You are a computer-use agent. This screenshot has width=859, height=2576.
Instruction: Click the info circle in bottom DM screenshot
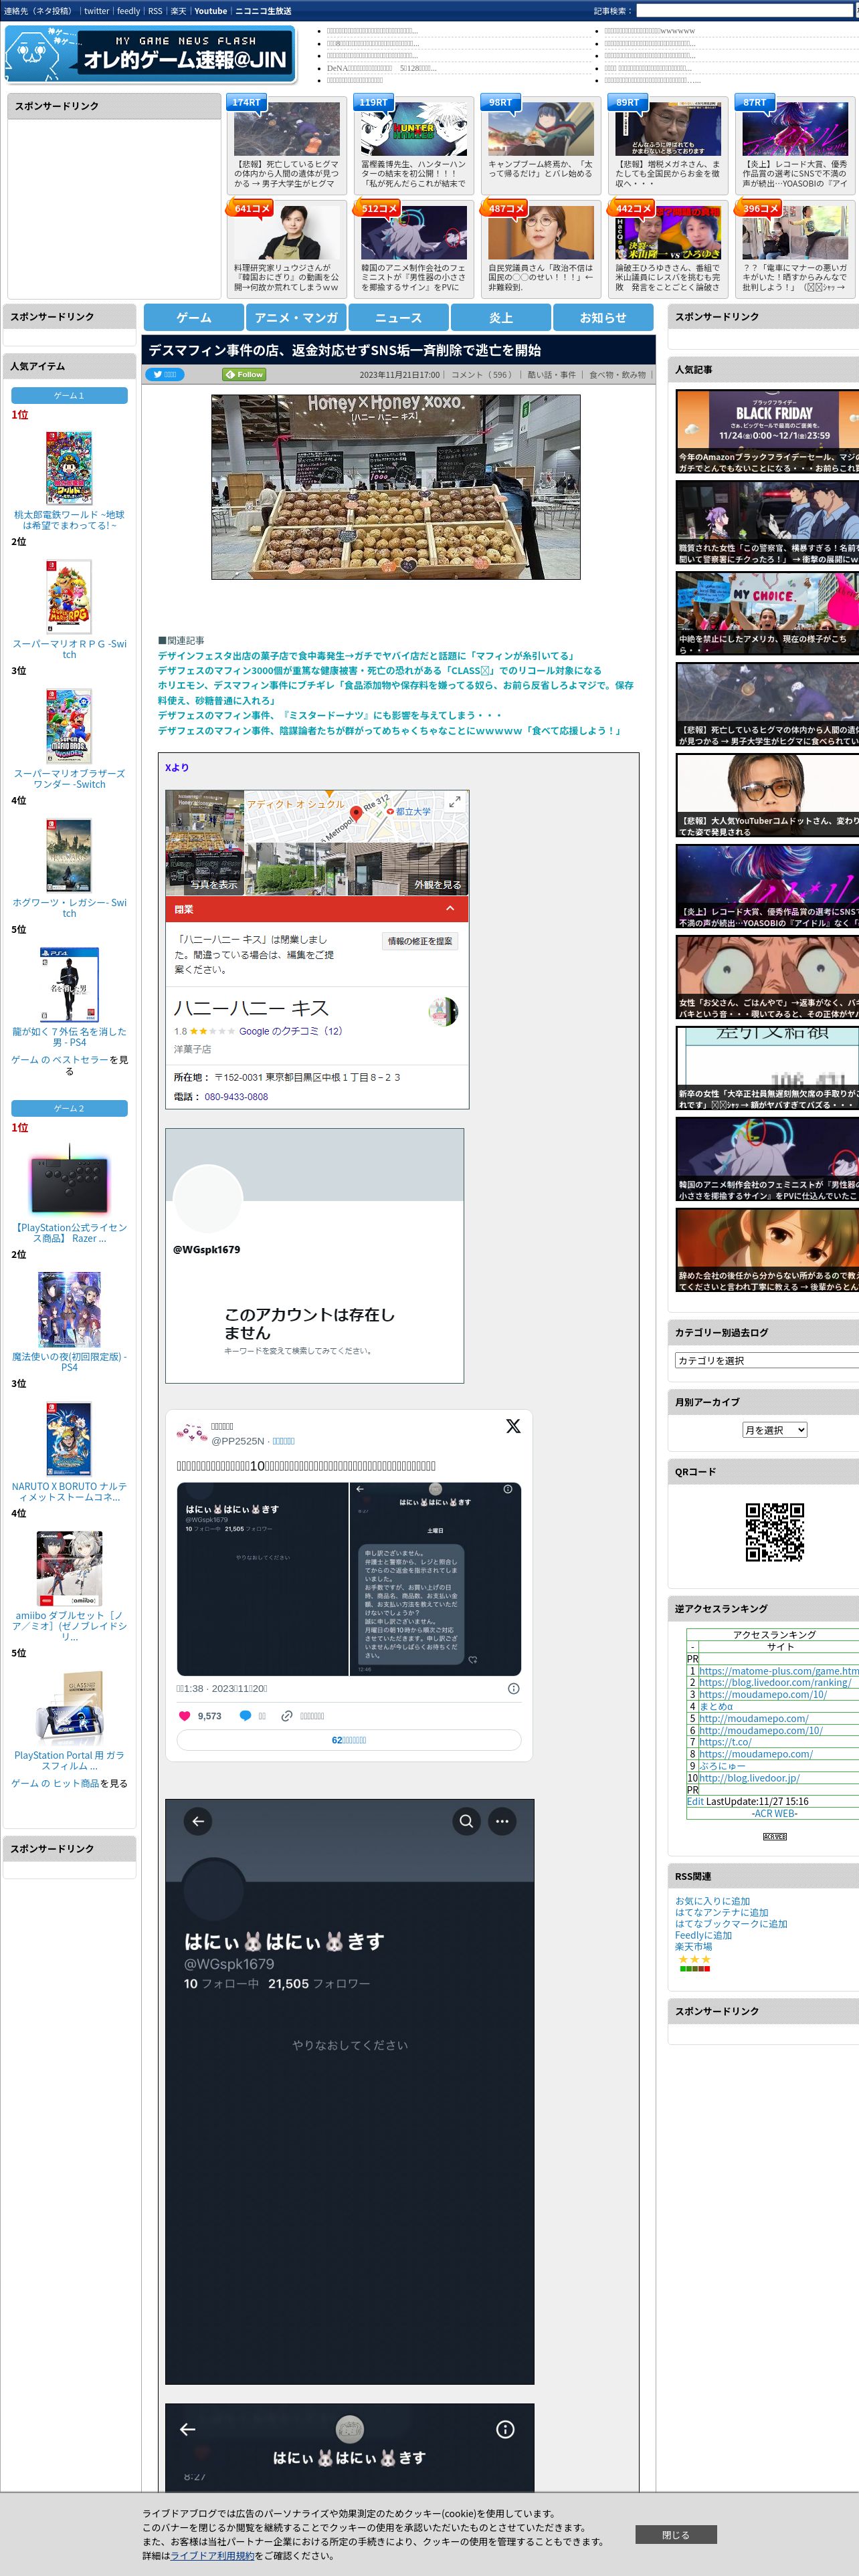pos(505,2429)
